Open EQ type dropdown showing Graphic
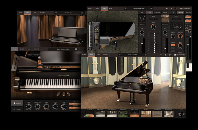Image resolution: width=198 pixels, height=130 pixels. (154, 19)
